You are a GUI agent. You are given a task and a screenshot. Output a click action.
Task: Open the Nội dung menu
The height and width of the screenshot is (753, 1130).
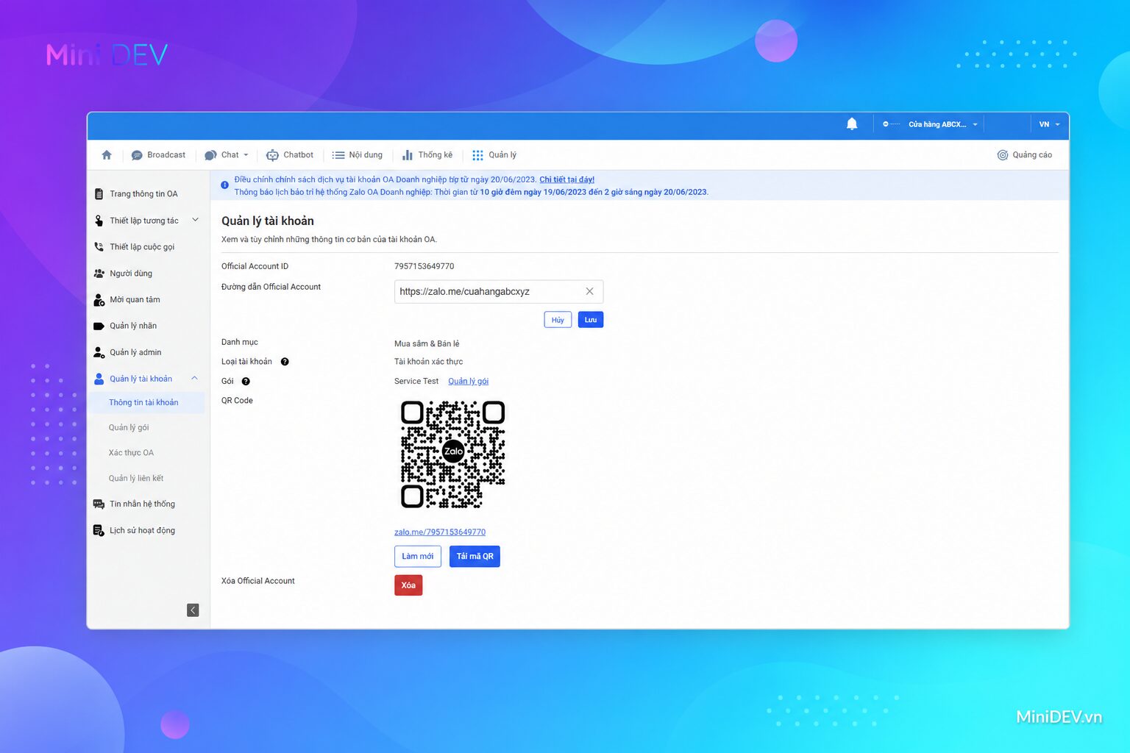(358, 155)
